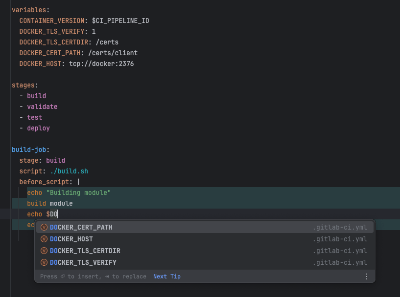Click variable icon beside DOCKER_HOST suggestion

pyautogui.click(x=44, y=239)
